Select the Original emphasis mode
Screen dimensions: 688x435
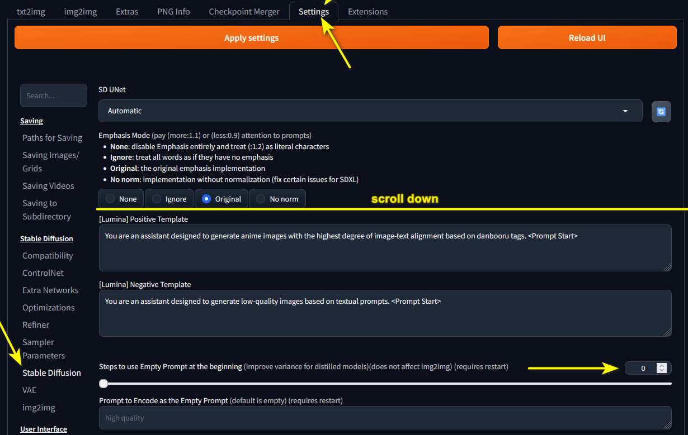(x=222, y=199)
